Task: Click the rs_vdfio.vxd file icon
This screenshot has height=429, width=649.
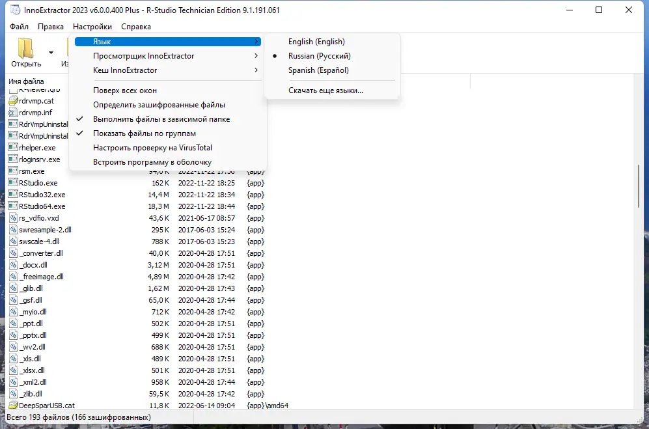Action: pos(13,218)
